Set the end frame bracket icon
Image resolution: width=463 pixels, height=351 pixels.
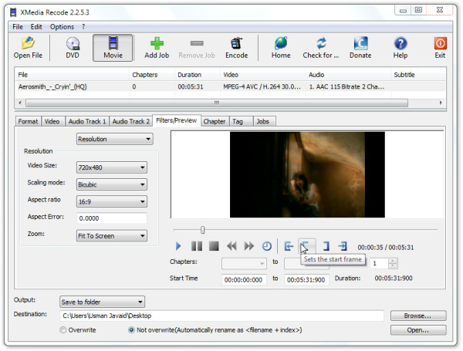tap(326, 246)
